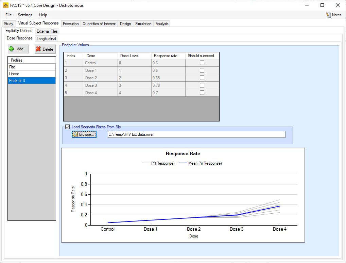346x263 pixels.
Task: Open the File menu
Action: (8, 15)
